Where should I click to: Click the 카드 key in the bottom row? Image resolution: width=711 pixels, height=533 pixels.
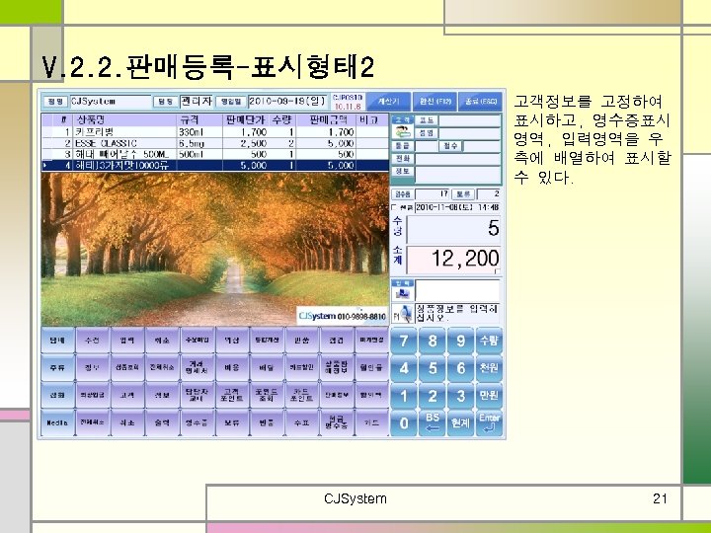[371, 422]
